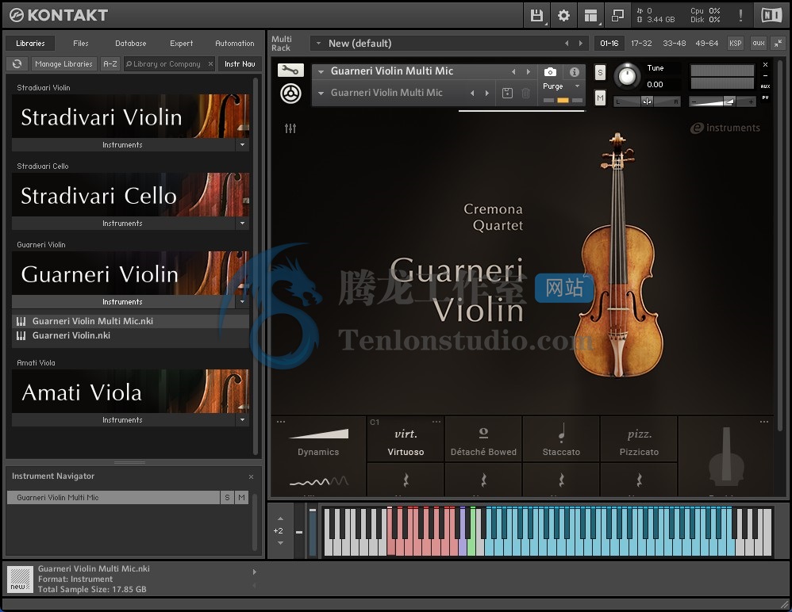792x612 pixels.
Task: Refresh the library list
Action: (x=17, y=64)
